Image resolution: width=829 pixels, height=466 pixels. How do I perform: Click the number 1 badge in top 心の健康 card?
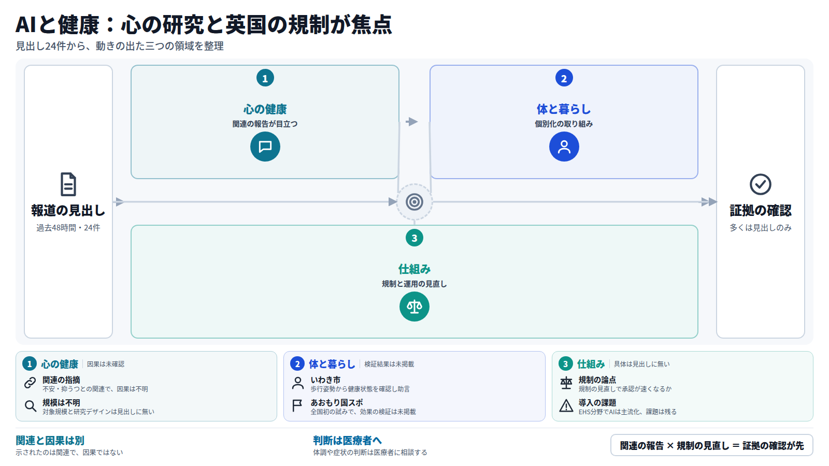[x=265, y=78]
